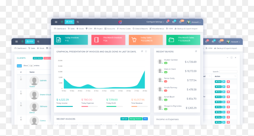The image size is (254, 136).
Task: Open search magnifier in the Clients window header
Action: 38,42
